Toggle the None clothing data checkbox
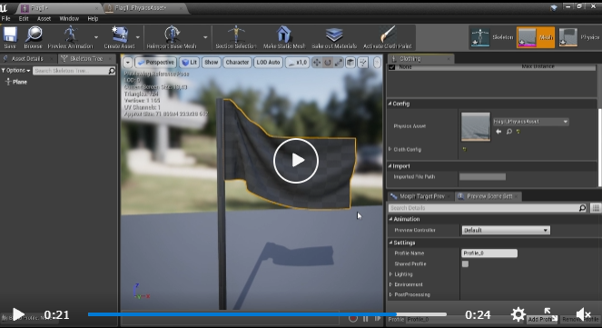The height and width of the screenshot is (328, 602). (391, 67)
